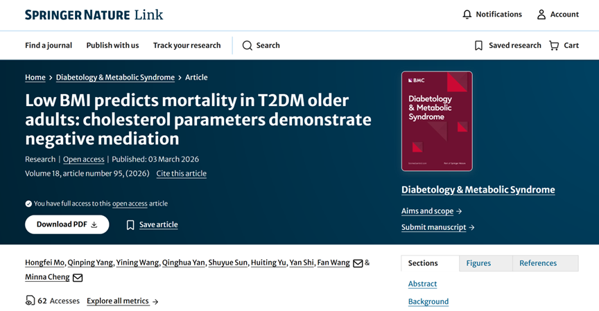Viewport: 599px width, 311px height.
Task: Open the Cite this article link
Action: coord(181,174)
